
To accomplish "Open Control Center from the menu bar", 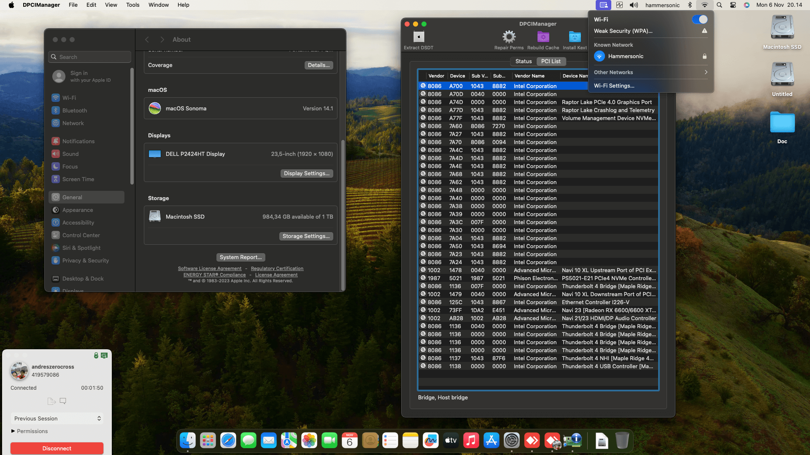I will pyautogui.click(x=733, y=5).
